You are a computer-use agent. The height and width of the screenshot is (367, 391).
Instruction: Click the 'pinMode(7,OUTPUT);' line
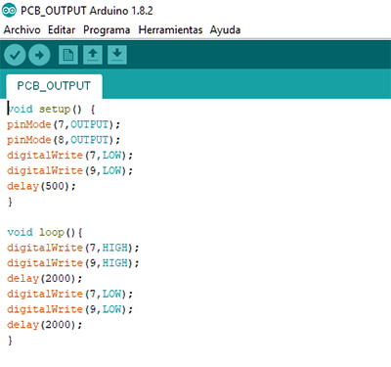pyautogui.click(x=64, y=124)
